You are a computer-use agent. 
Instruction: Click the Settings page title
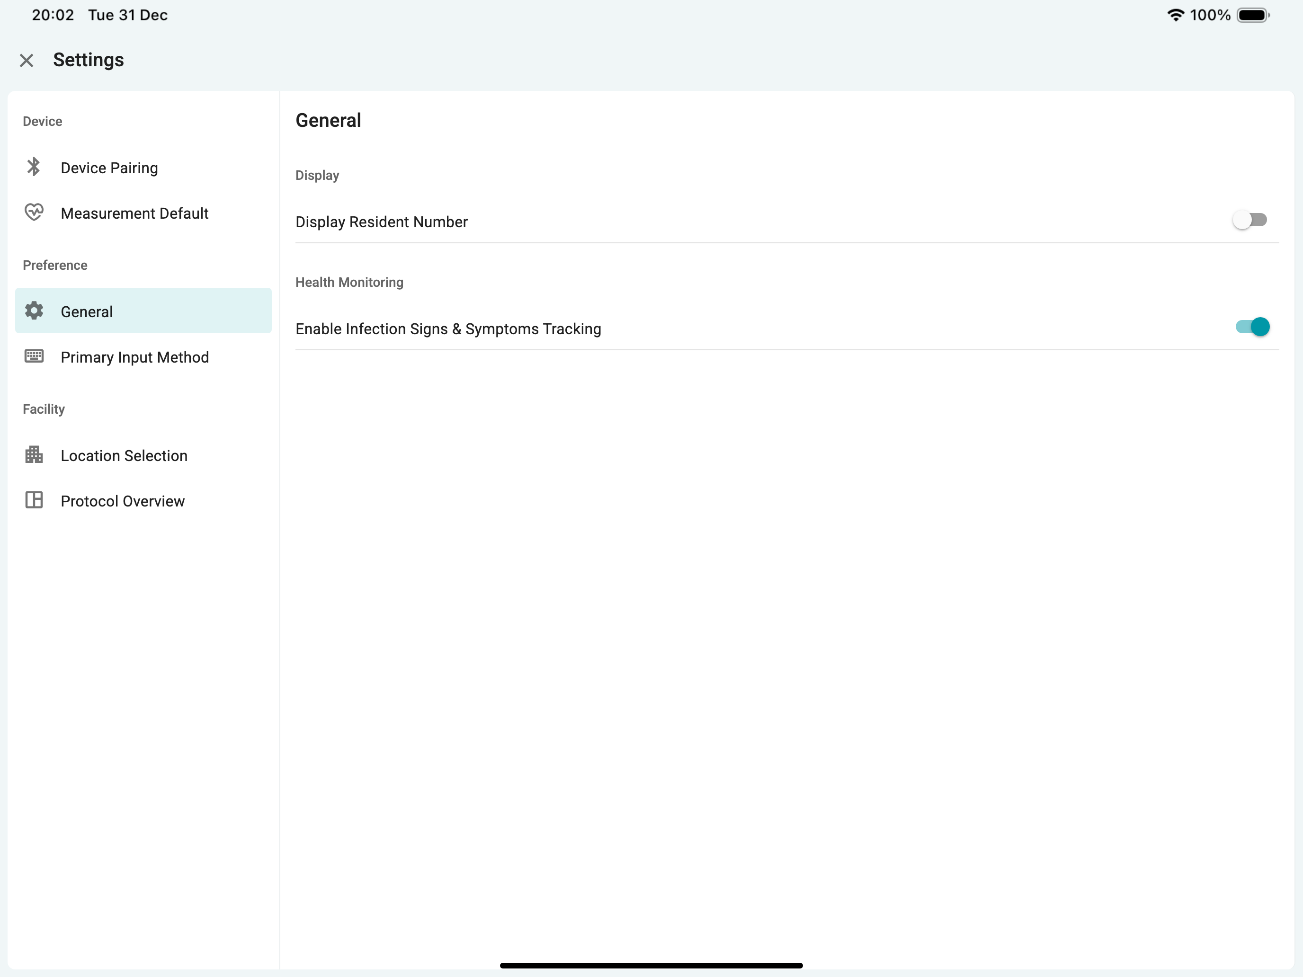(89, 60)
